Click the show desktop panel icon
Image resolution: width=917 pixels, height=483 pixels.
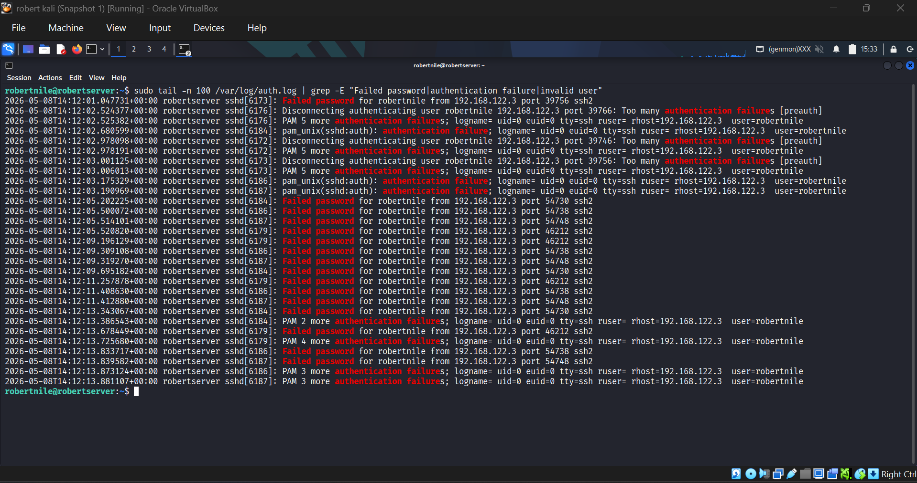(28, 49)
